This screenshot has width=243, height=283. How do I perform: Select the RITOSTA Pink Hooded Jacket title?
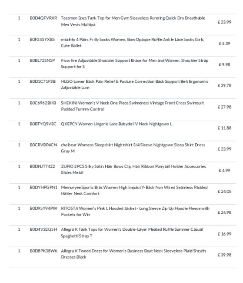(135, 211)
